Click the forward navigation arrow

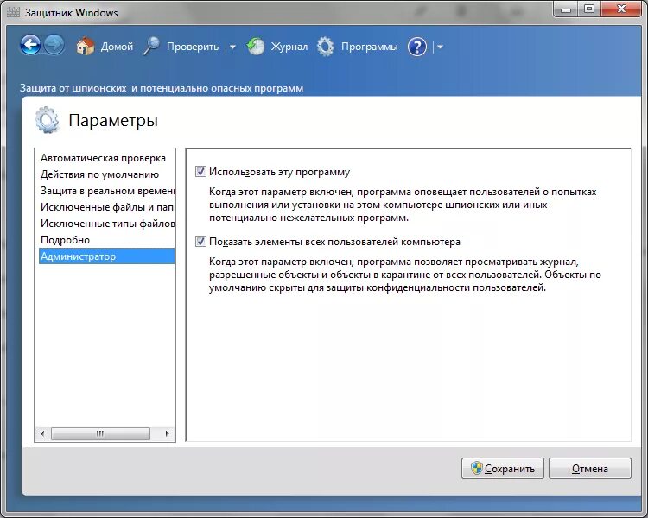tap(54, 46)
